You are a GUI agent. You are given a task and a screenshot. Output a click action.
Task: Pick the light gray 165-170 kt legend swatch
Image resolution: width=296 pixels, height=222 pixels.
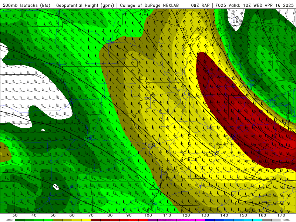[276, 220]
